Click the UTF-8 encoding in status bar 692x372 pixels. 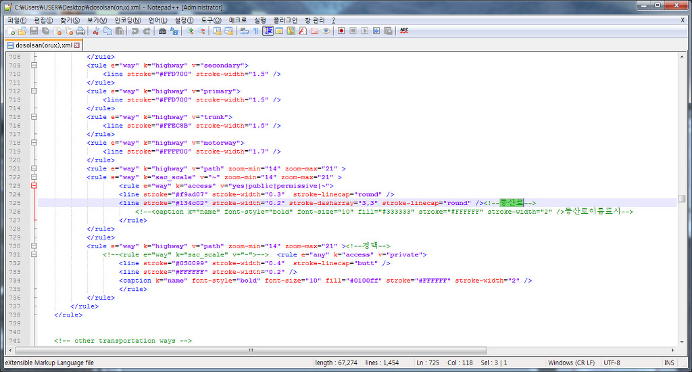pyautogui.click(x=611, y=363)
